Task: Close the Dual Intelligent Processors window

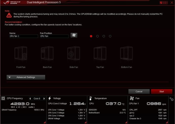Action: tap(172, 3)
